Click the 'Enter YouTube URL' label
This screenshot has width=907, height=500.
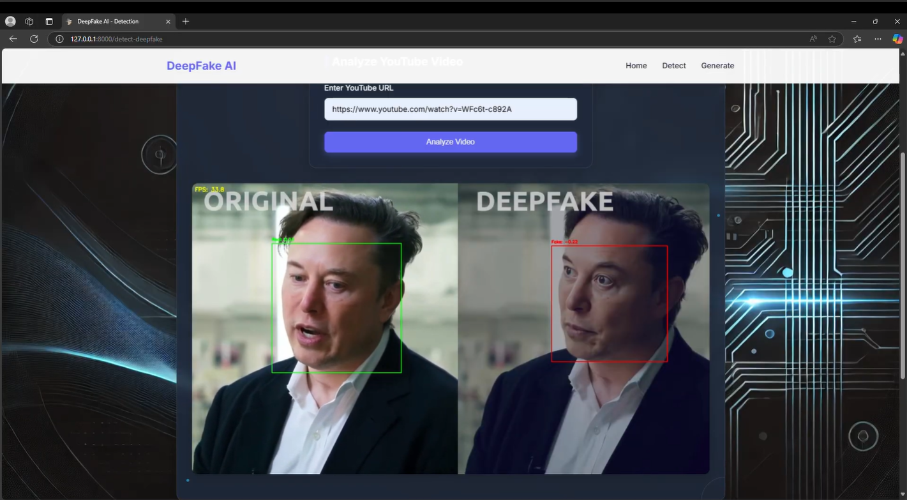tap(359, 88)
